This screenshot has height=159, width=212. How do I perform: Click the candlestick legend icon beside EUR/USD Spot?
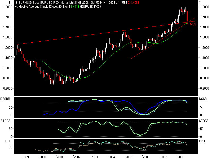(x=16, y=3)
